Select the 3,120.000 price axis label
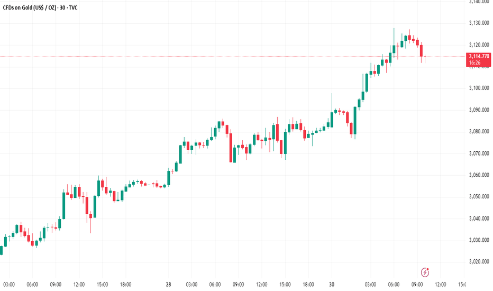The width and height of the screenshot is (493, 291). tap(479, 45)
